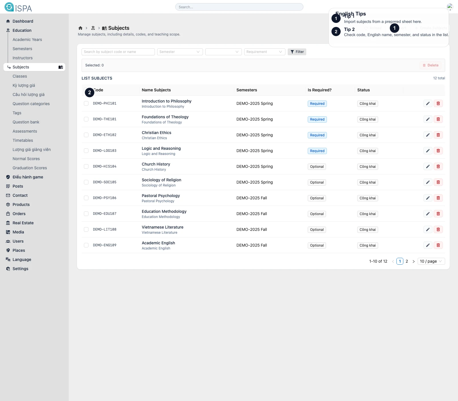458x401 pixels.
Task: Expand the Requirement filter dropdown
Action: tap(264, 52)
